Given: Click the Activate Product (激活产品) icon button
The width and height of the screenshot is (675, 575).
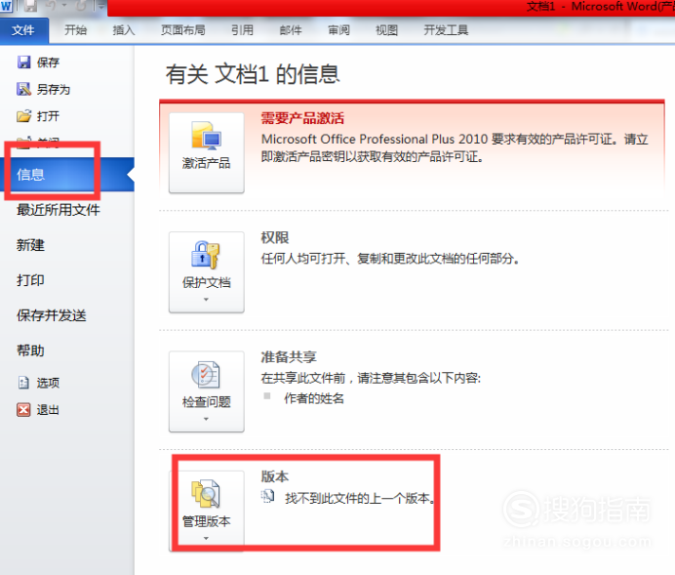Looking at the screenshot, I should point(206,152).
